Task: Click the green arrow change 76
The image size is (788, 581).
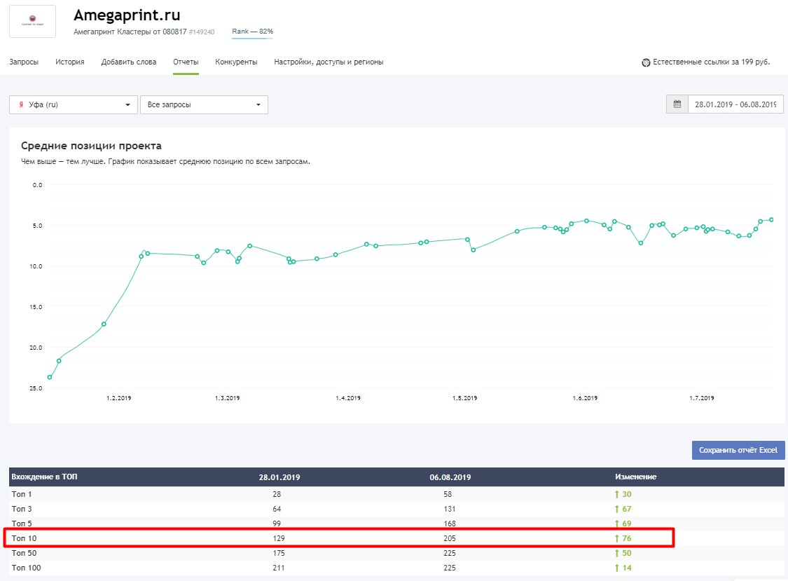Action: pos(623,538)
